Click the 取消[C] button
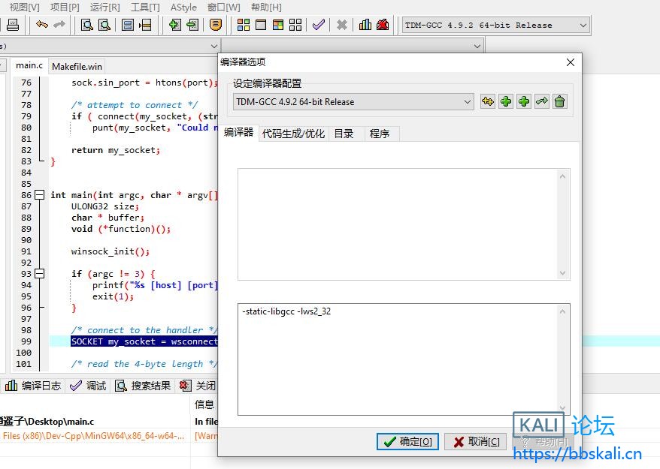The width and height of the screenshot is (660, 469). click(475, 441)
